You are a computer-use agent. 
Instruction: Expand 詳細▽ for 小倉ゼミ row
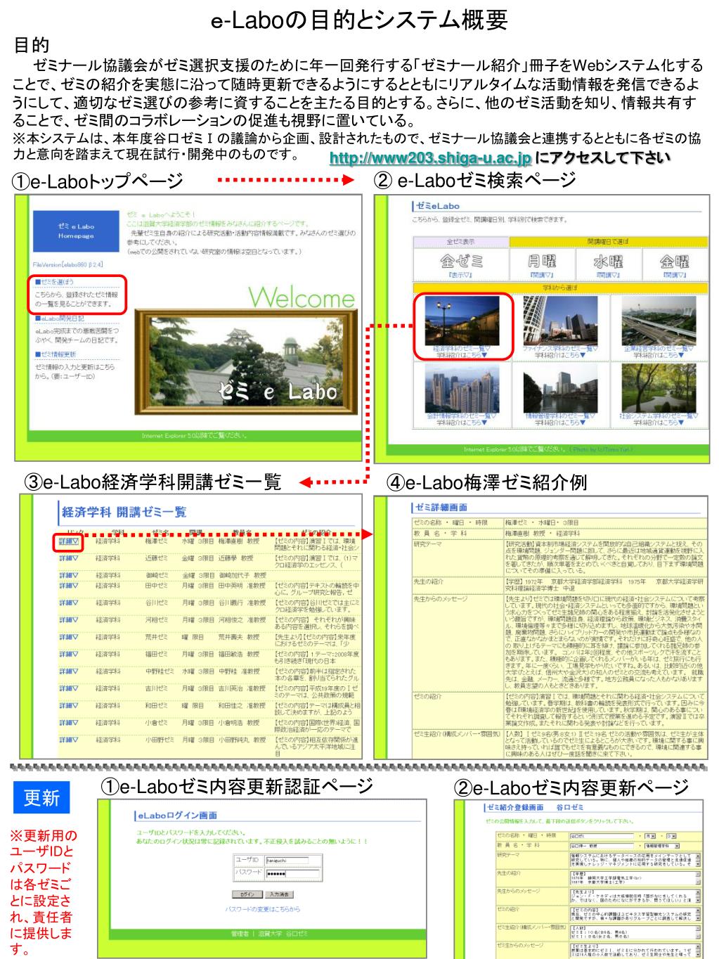pos(68,722)
